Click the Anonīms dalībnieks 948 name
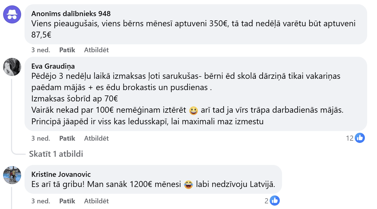The width and height of the screenshot is (377, 209). (71, 14)
